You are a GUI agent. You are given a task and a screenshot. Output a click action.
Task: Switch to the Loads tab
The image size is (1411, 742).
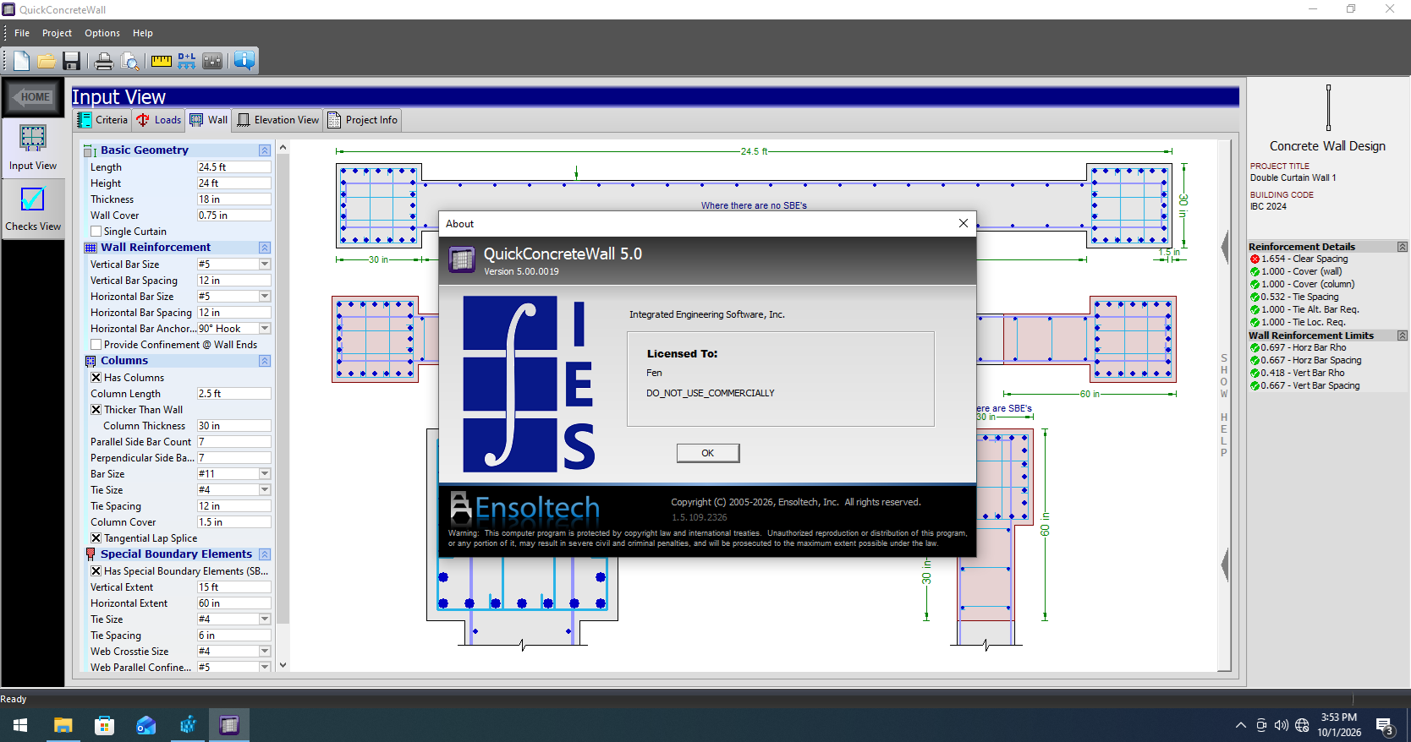coord(159,120)
